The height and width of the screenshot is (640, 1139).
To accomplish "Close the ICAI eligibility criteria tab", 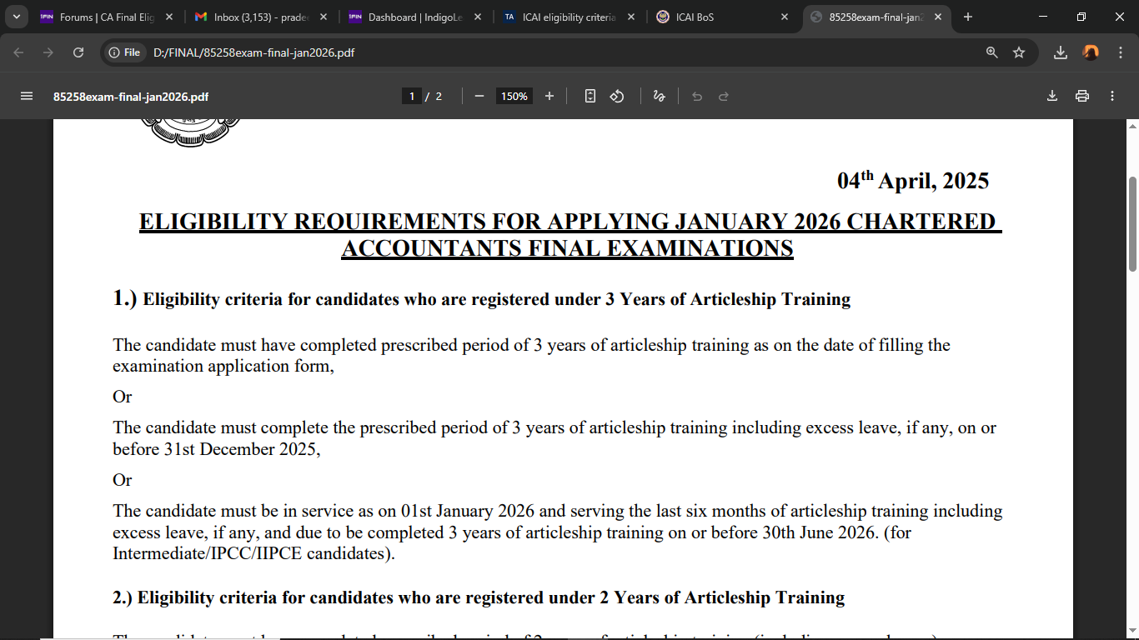I will point(630,17).
